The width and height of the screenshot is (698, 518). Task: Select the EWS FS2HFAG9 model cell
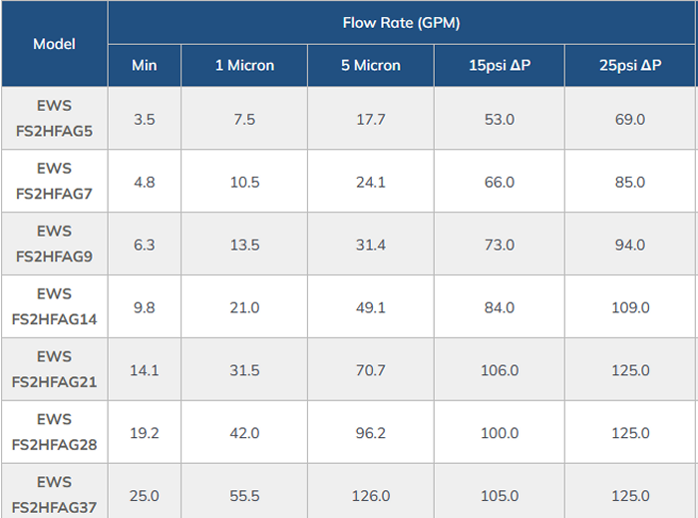point(54,245)
